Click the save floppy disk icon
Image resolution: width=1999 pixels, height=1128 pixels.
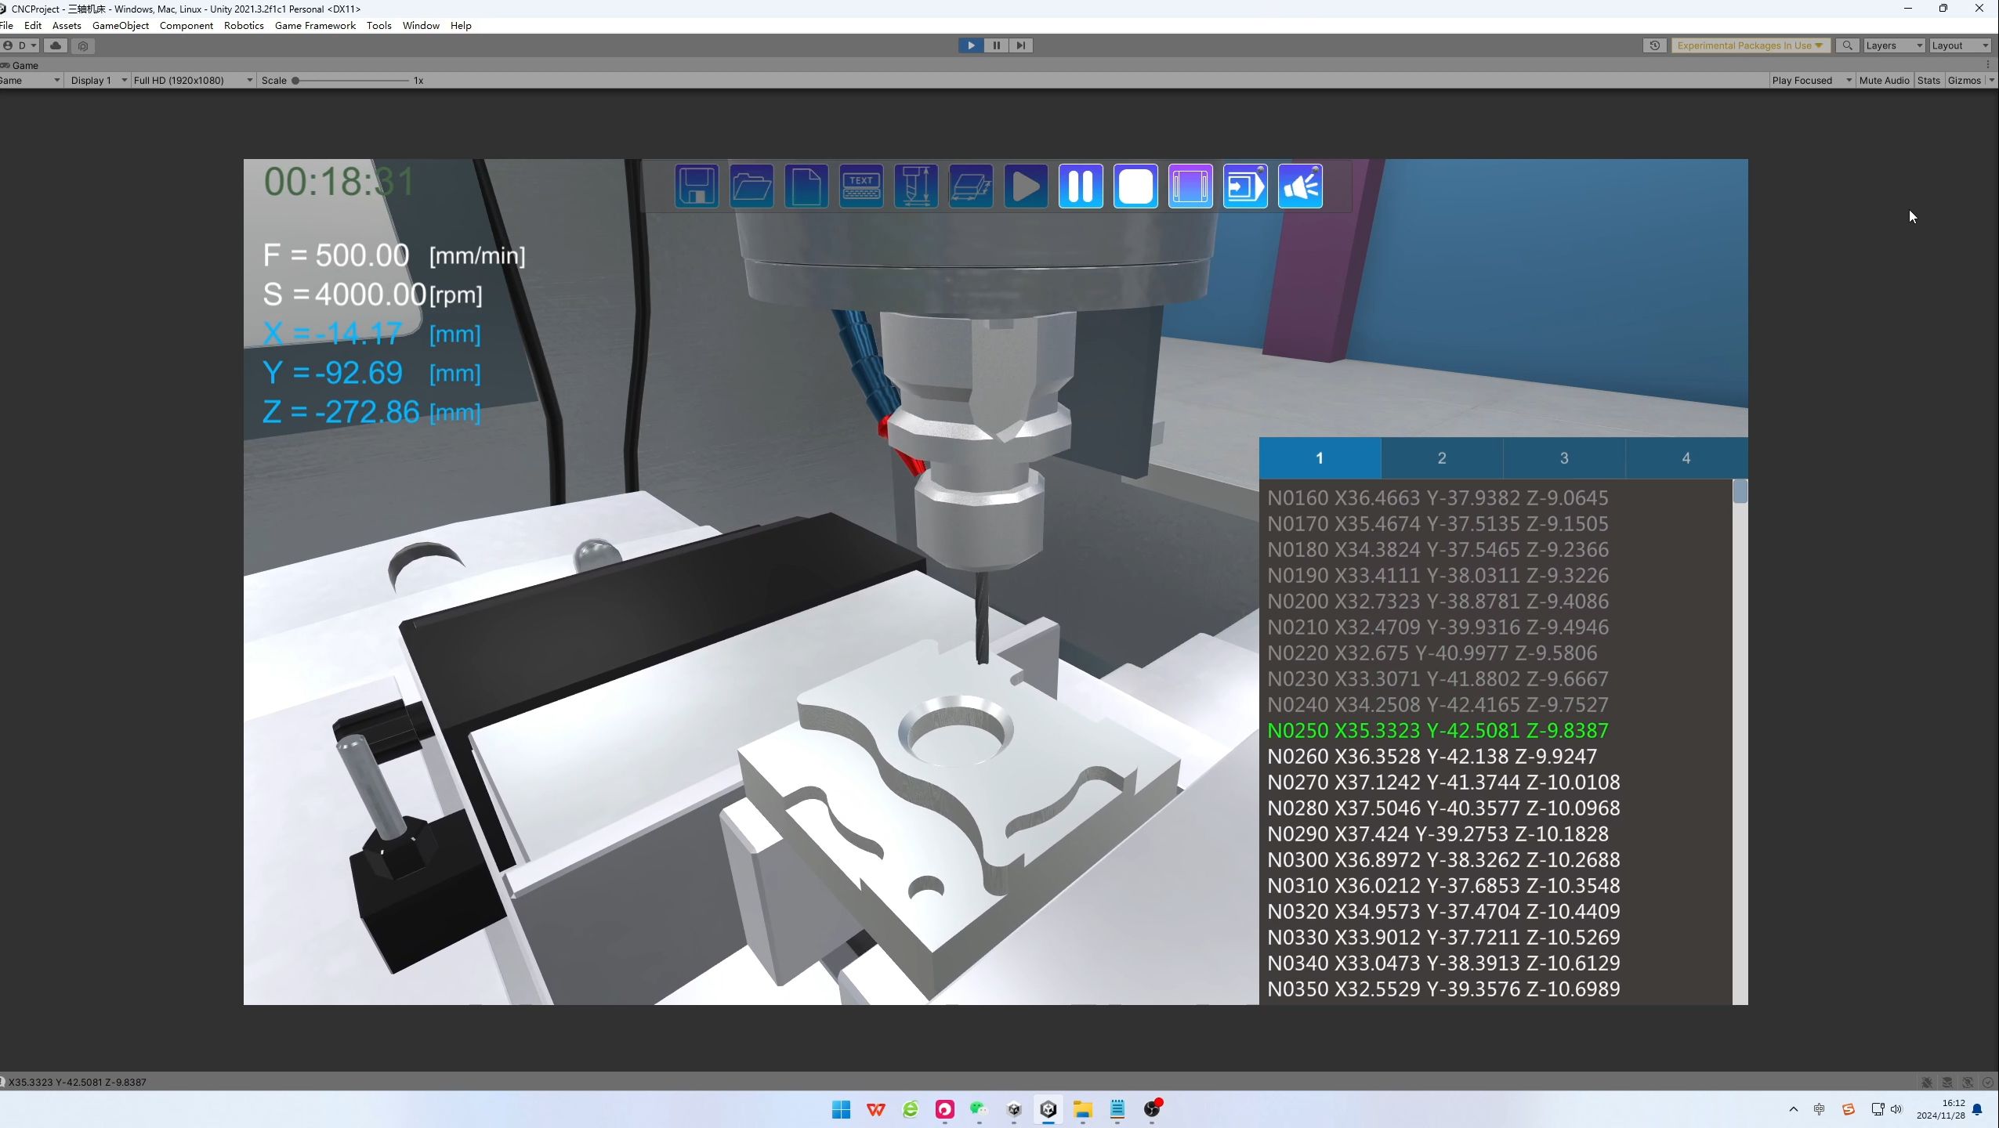click(696, 186)
